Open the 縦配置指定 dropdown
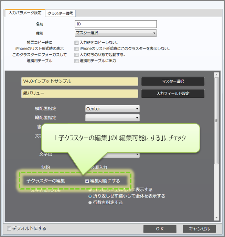Image resolution: width=225 pixels, height=237 pixels. click(x=112, y=118)
